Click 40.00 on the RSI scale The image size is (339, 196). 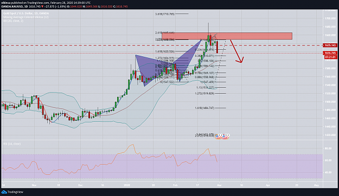click(328, 173)
